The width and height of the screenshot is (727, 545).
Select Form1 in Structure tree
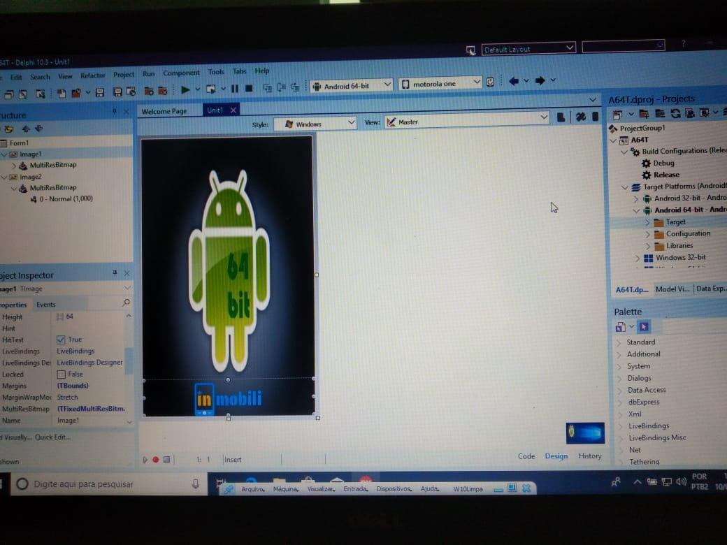[19, 143]
